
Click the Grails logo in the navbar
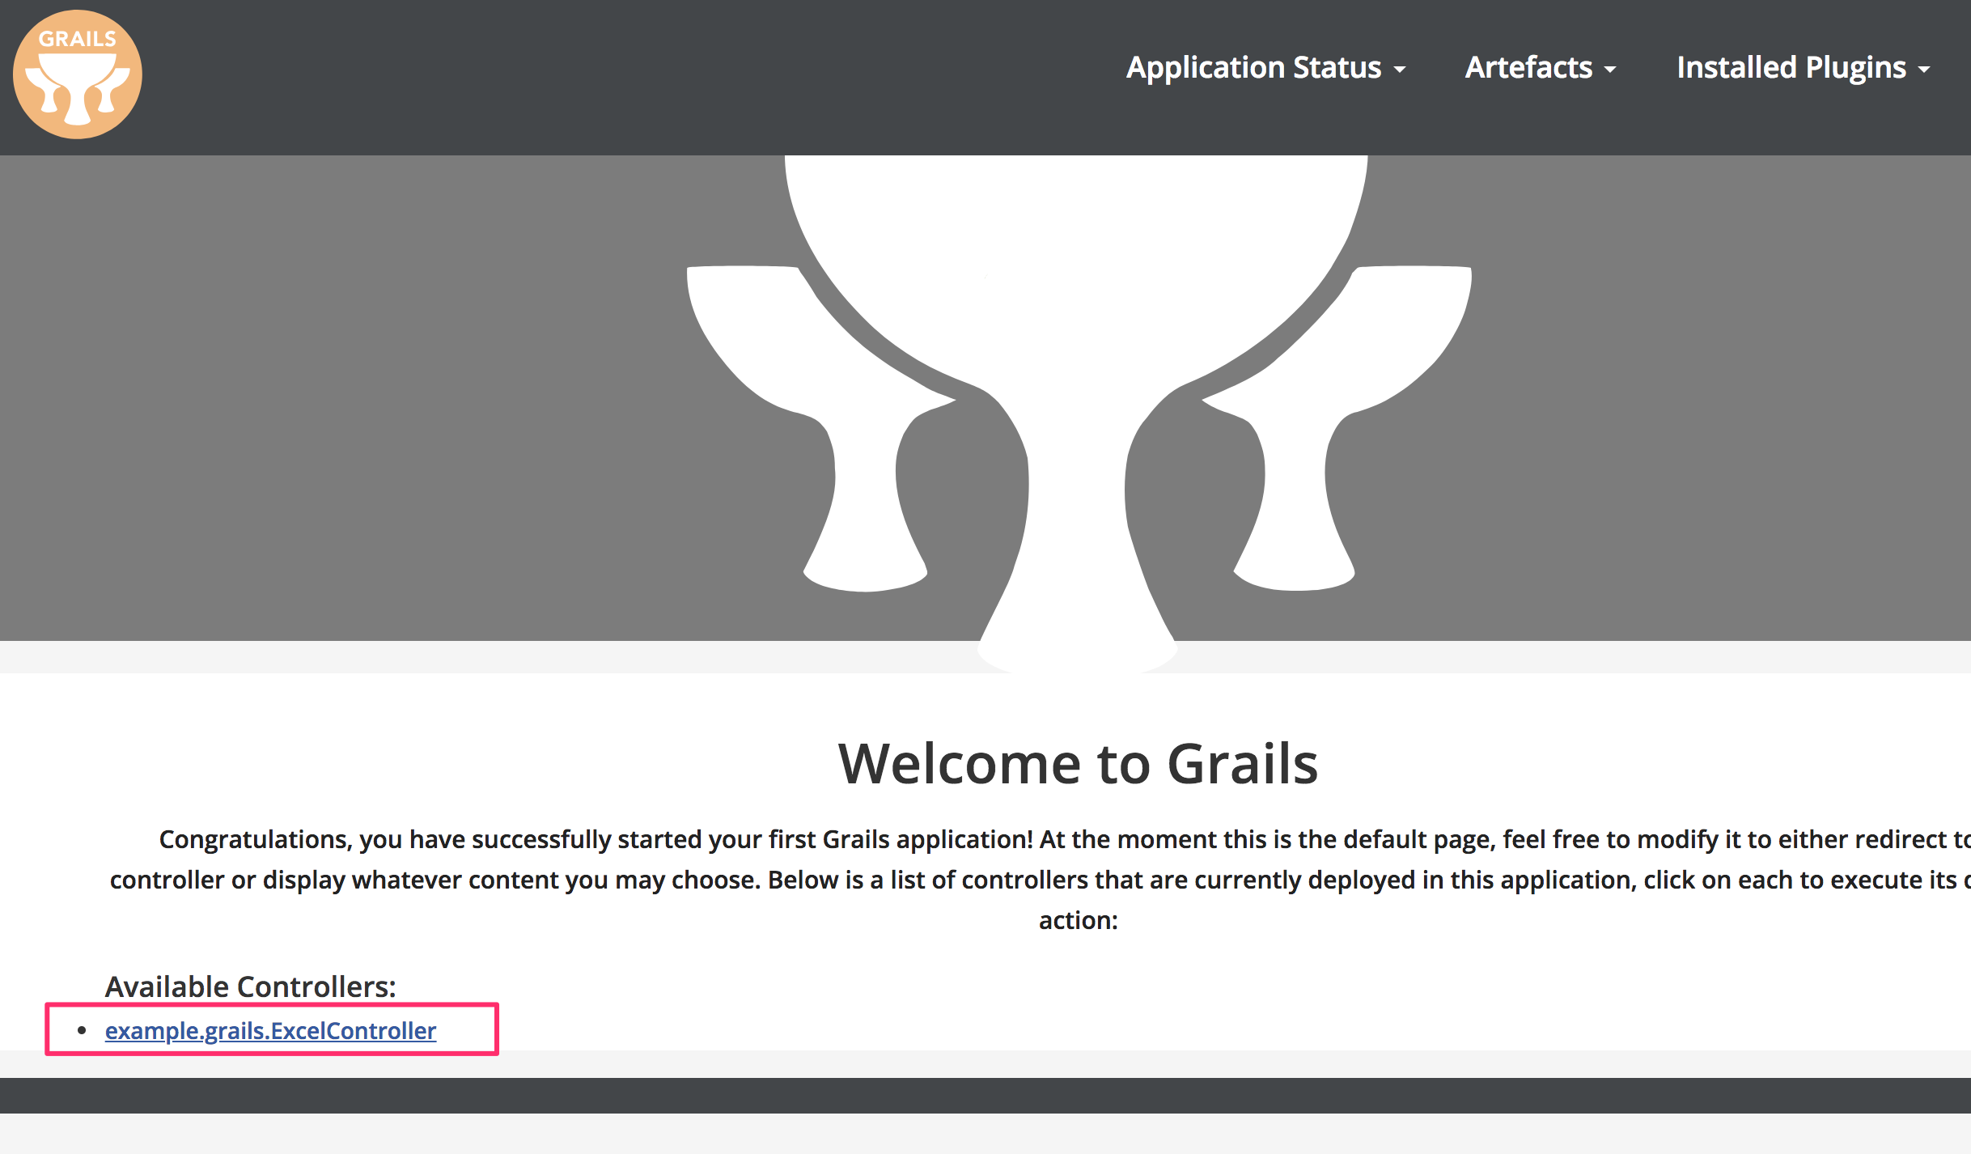click(78, 74)
